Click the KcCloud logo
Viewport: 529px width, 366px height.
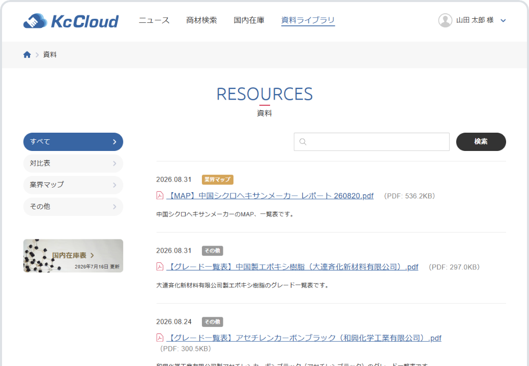click(71, 21)
